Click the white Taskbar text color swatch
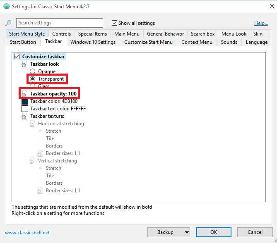The height and width of the screenshot is (243, 277). tap(25, 109)
